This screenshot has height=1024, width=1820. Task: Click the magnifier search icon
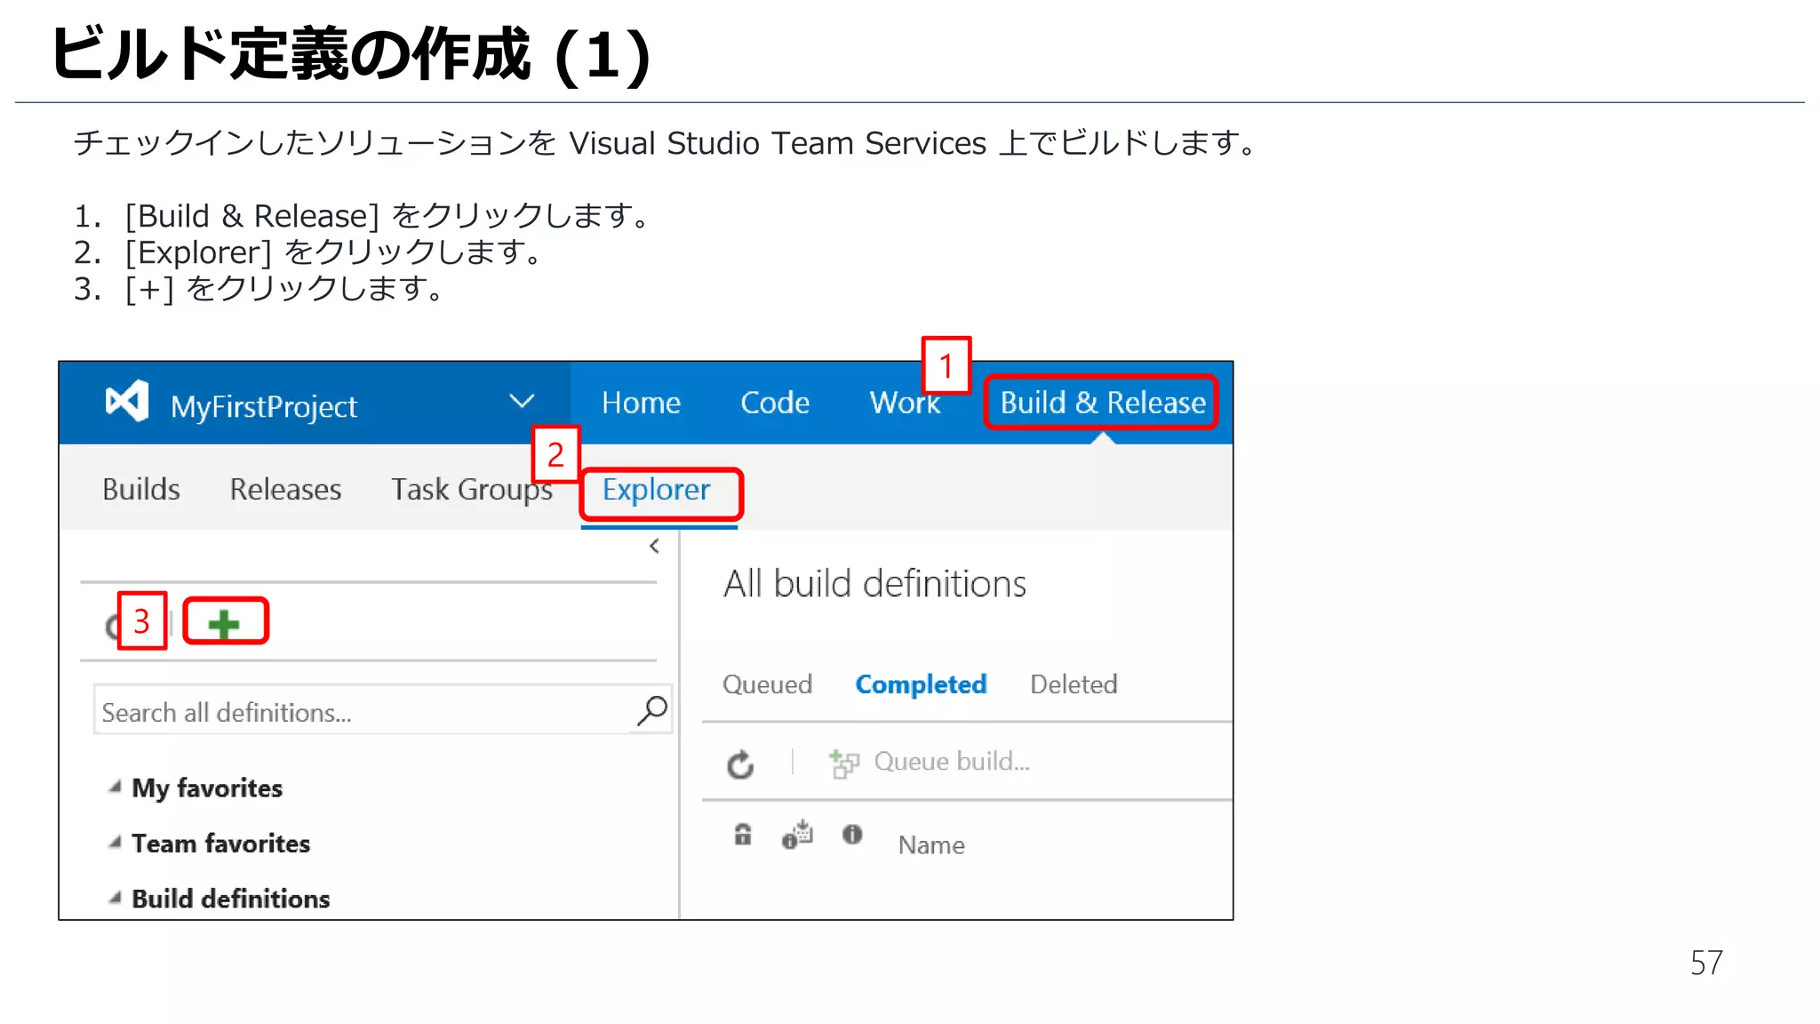[652, 710]
